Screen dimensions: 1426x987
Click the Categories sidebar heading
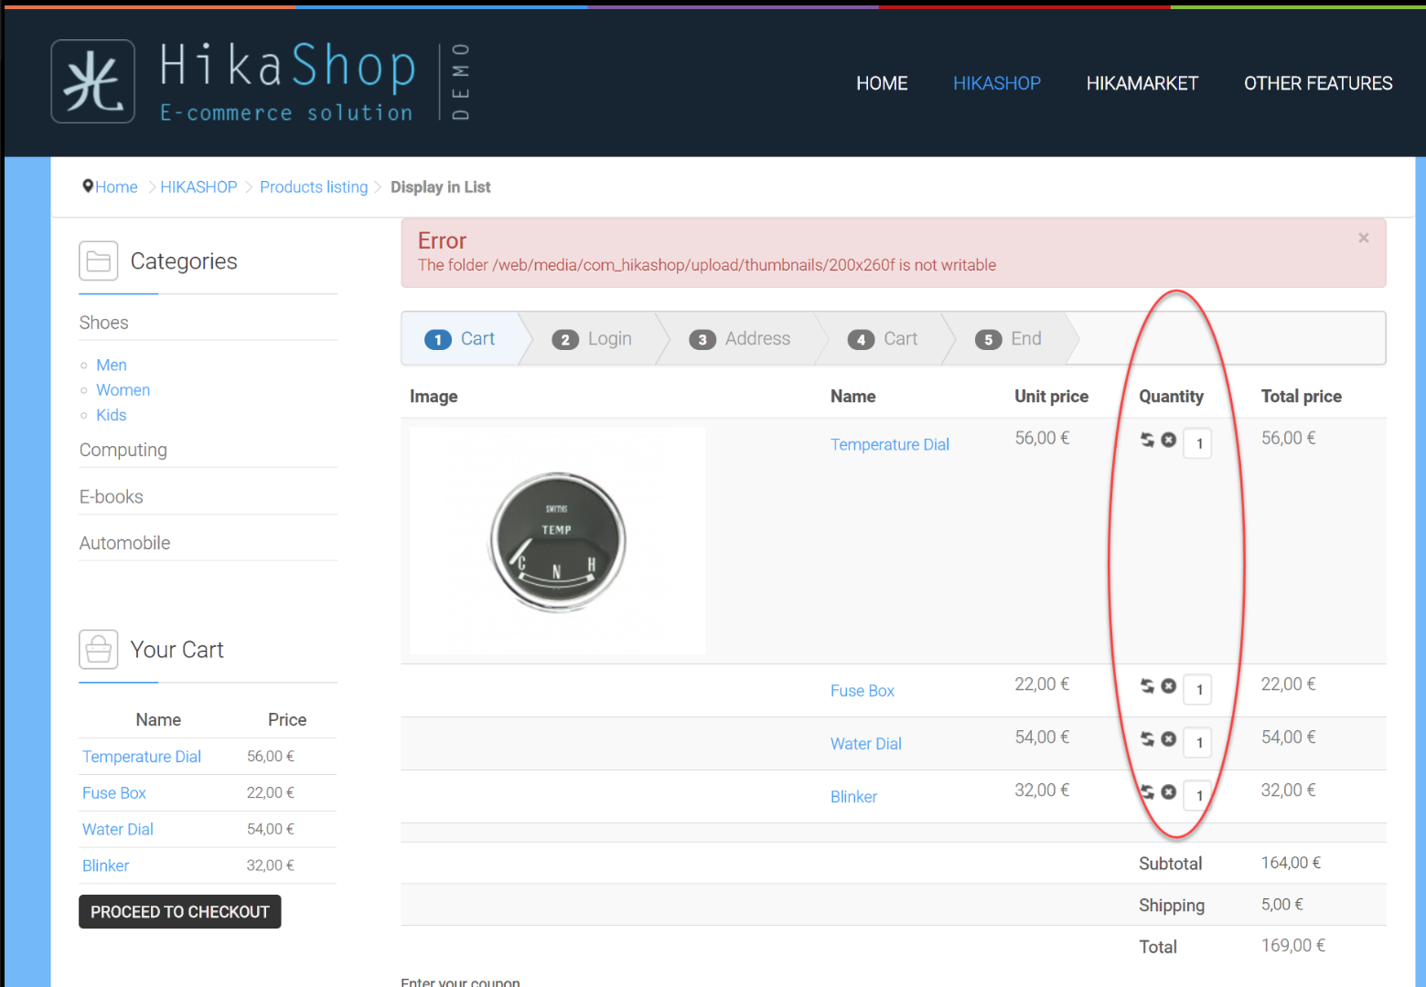[x=184, y=261]
